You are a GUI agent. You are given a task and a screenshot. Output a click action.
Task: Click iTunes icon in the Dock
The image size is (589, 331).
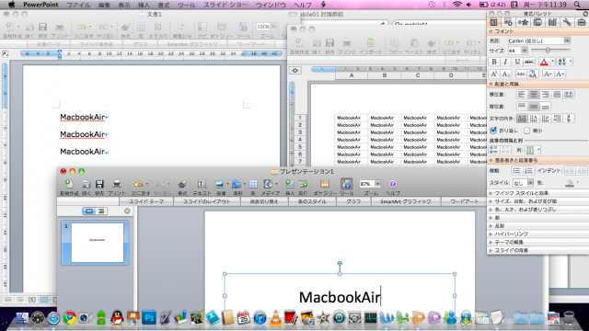click(260, 318)
